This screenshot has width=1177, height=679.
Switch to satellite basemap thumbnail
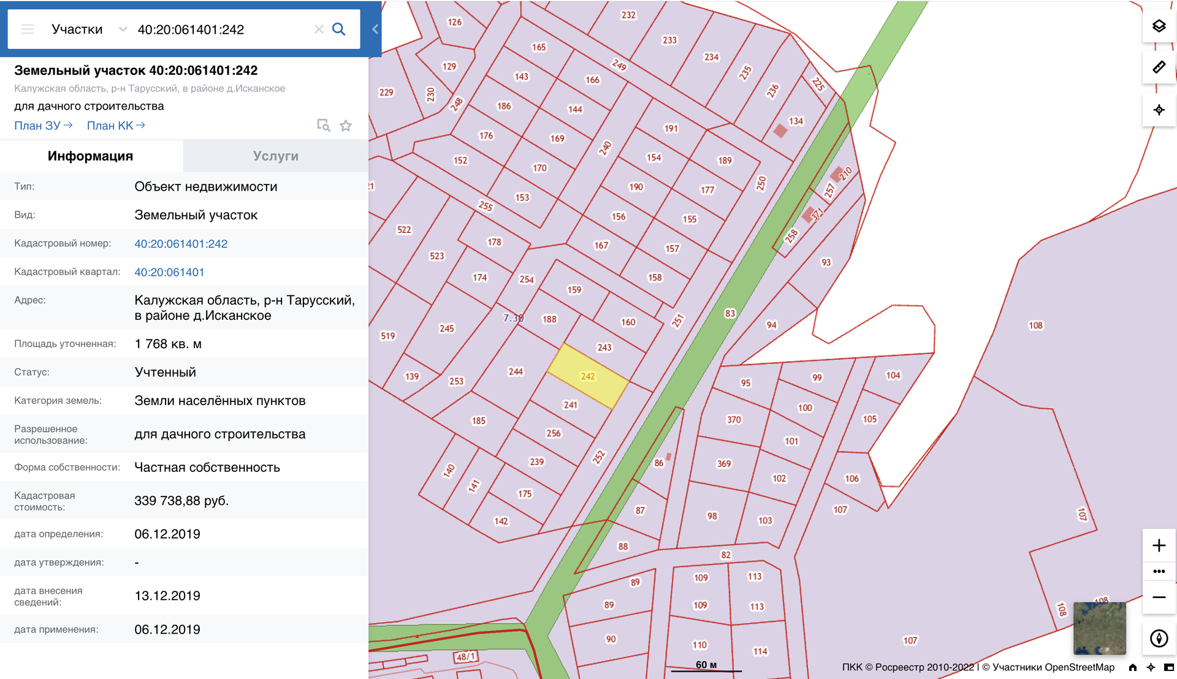point(1099,628)
